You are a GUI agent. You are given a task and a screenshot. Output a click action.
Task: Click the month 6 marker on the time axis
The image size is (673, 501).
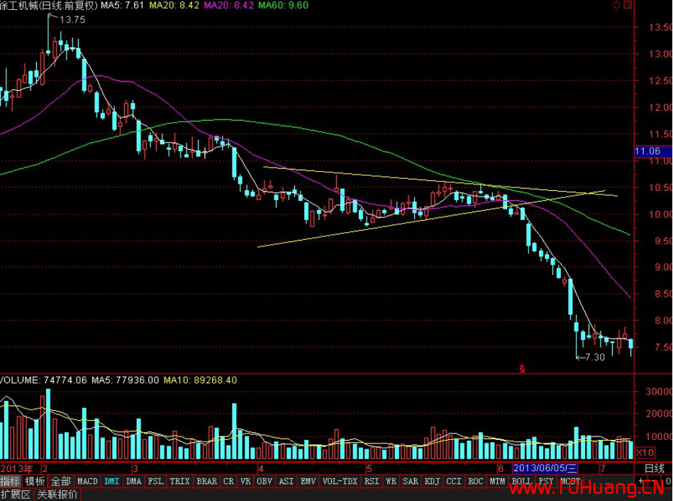501,468
